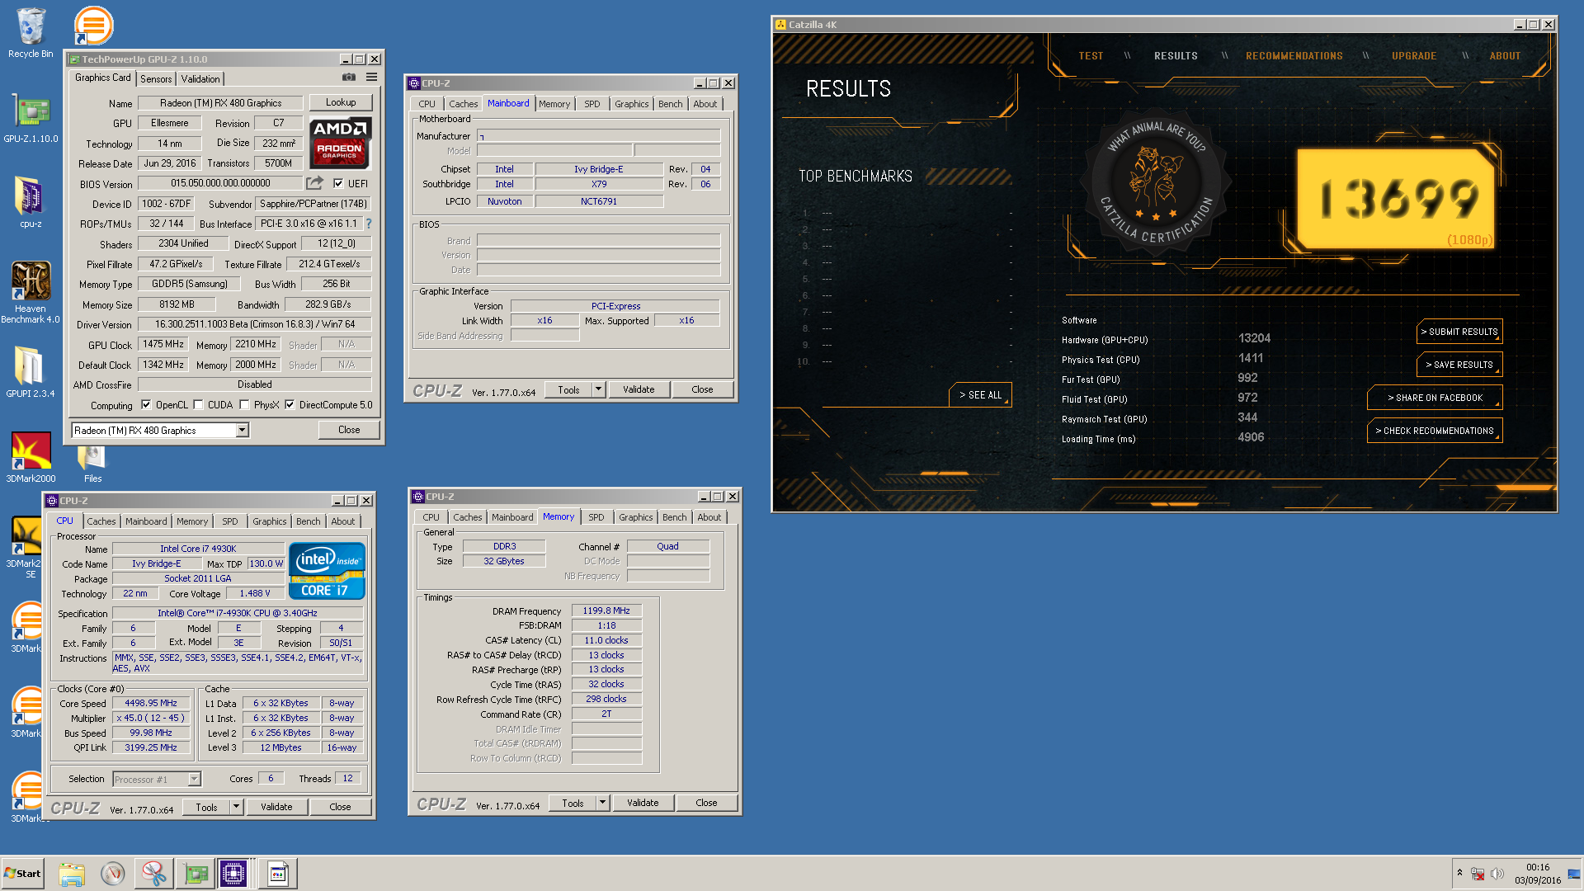Open the TEST tab in Catzilla
The image size is (1584, 891).
(x=1091, y=56)
